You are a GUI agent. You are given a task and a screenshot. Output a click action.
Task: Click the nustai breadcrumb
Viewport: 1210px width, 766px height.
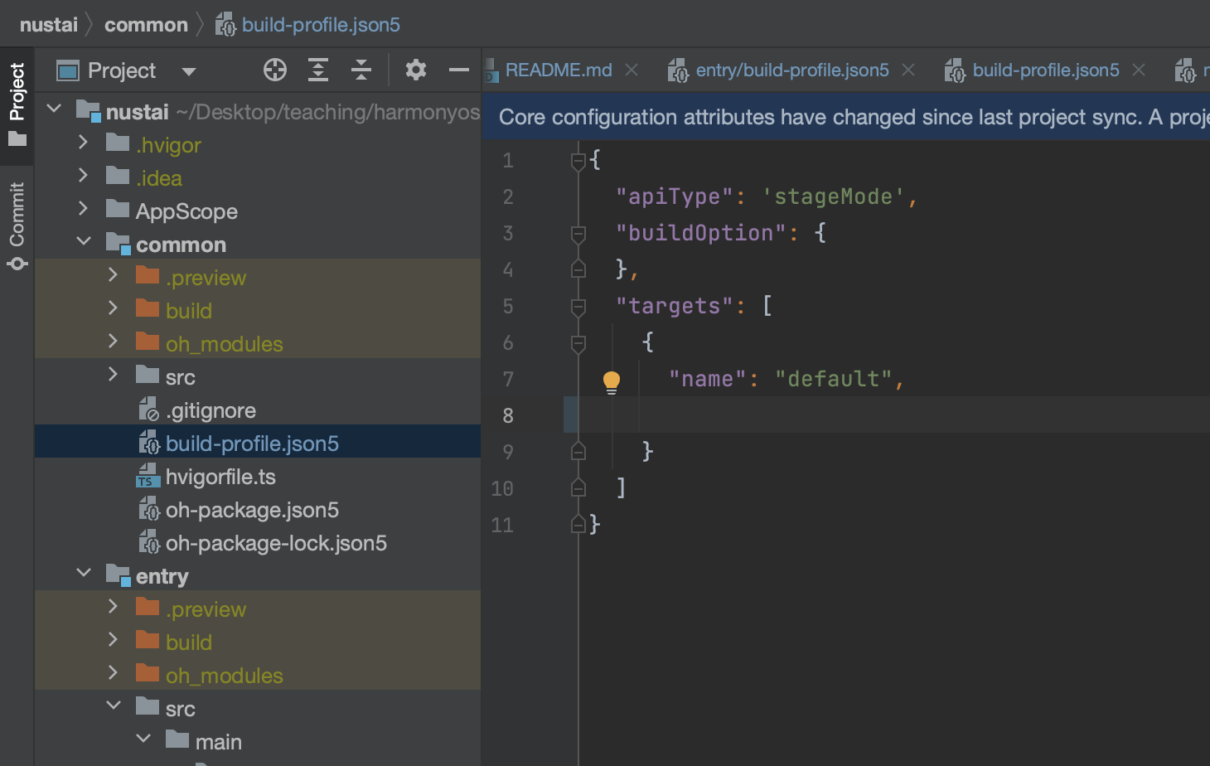48,25
